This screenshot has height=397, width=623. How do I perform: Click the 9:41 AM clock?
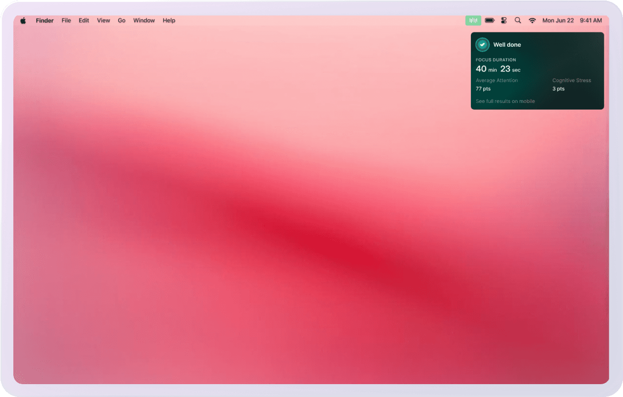[591, 20]
